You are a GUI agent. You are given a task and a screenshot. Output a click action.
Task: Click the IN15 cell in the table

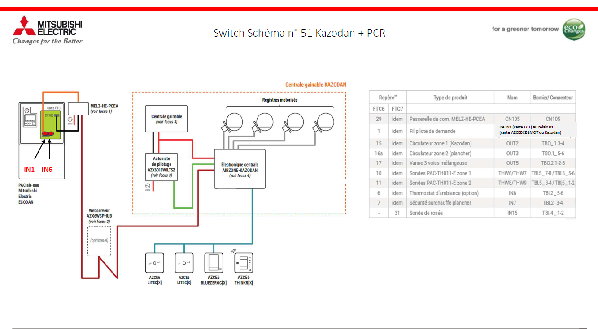(x=512, y=213)
